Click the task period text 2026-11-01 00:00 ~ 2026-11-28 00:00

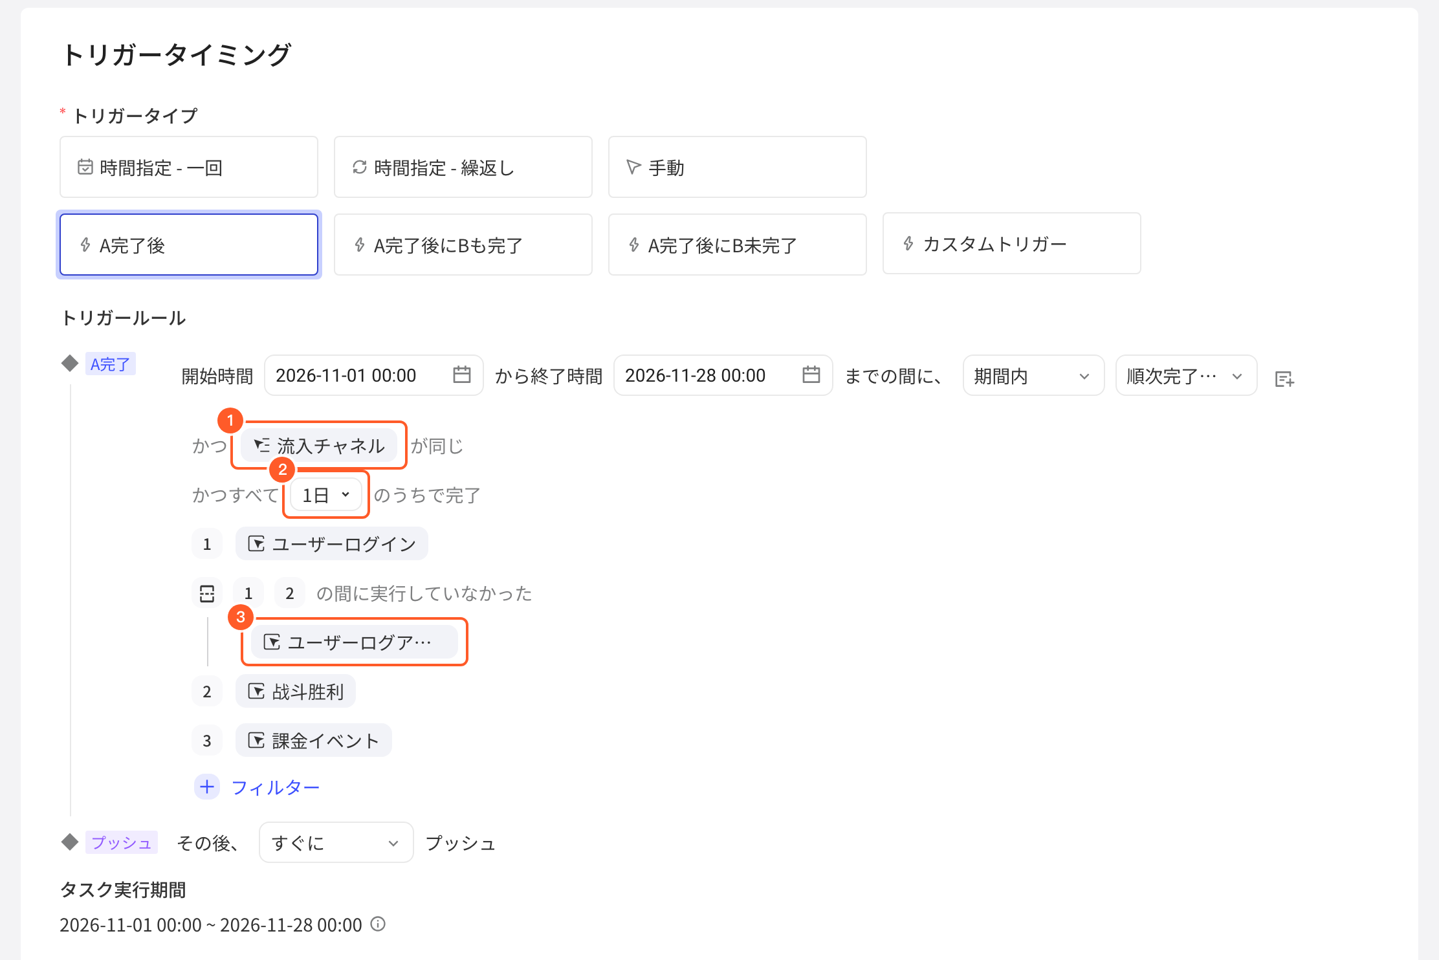pyautogui.click(x=211, y=924)
